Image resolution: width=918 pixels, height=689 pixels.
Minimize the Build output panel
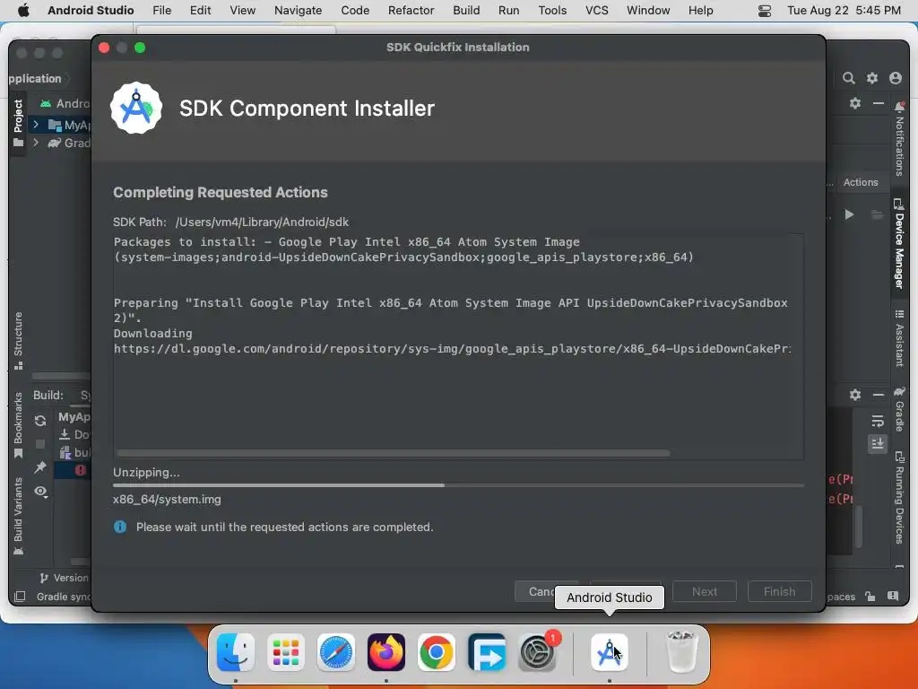click(879, 395)
